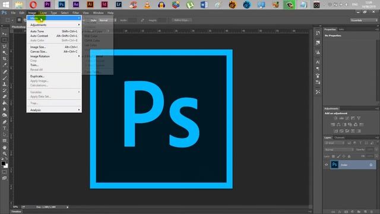Select the Hand tool

coord(4,147)
